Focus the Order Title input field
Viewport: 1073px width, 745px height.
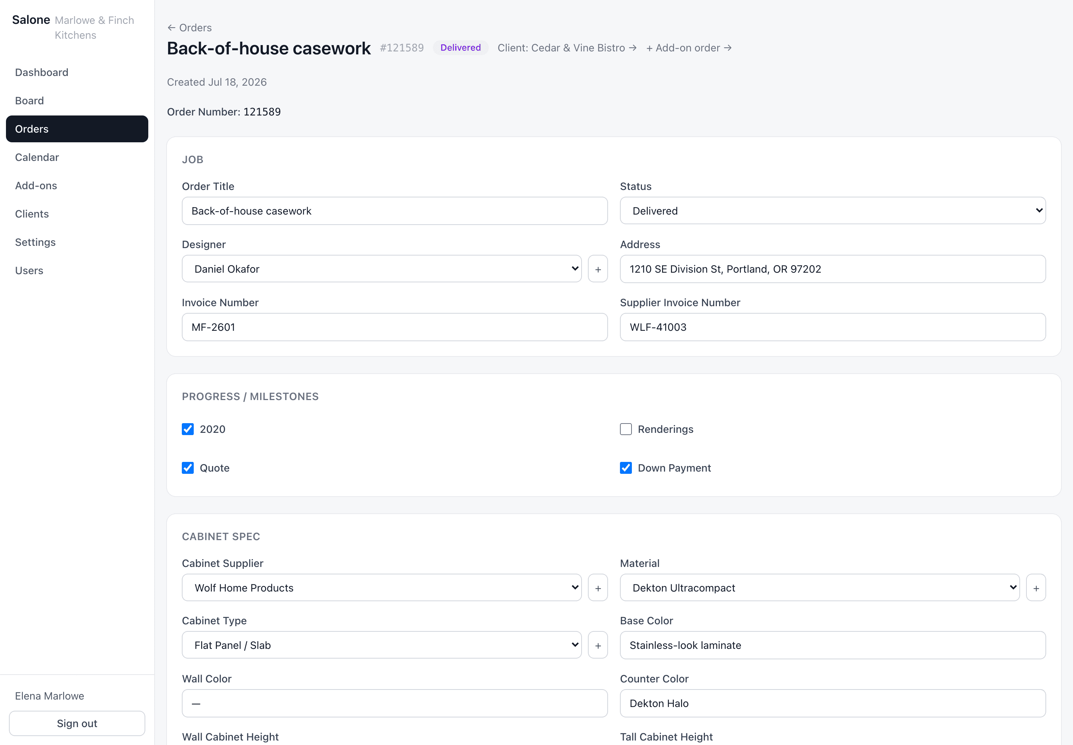pyautogui.click(x=395, y=210)
